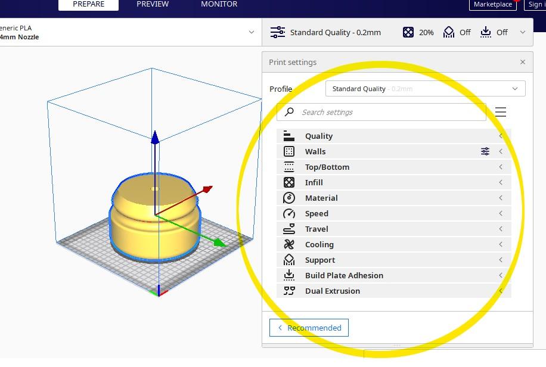Click the Build Plate Adhesion label
This screenshot has width=546, height=367.
(344, 275)
